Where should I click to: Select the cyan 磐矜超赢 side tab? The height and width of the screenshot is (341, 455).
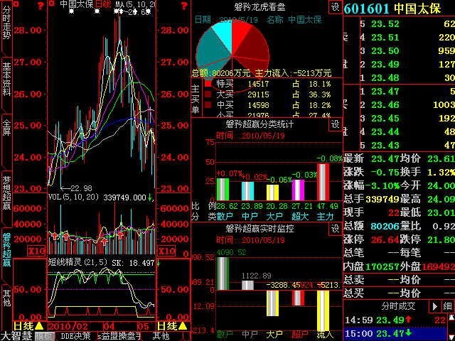tap(6, 249)
